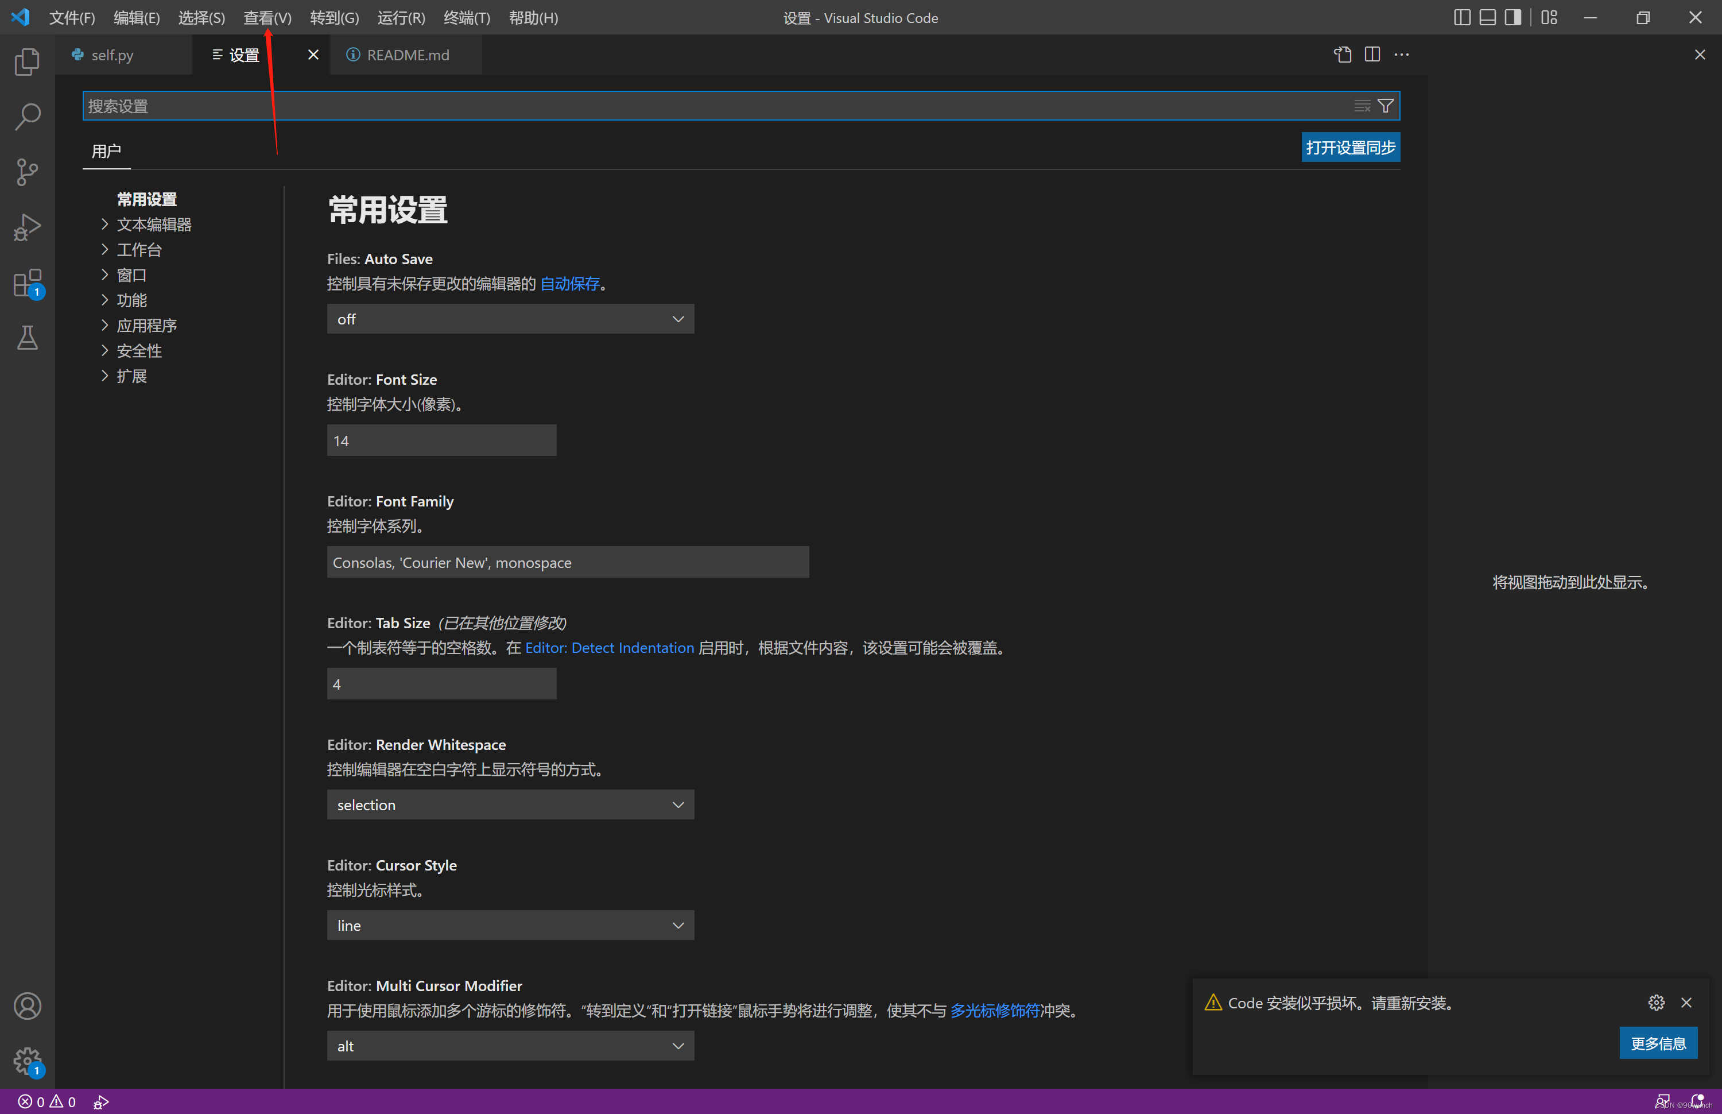Image resolution: width=1722 pixels, height=1114 pixels.
Task: Open the Auto Save dropdown
Action: pyautogui.click(x=510, y=319)
